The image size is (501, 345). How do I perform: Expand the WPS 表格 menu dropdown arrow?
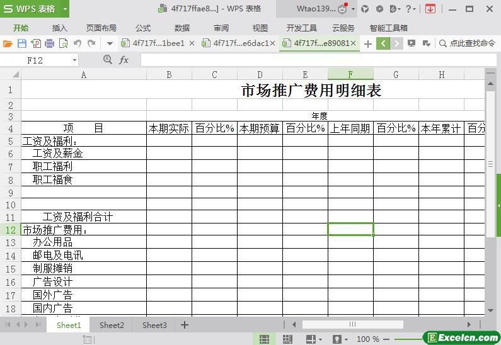point(65,9)
